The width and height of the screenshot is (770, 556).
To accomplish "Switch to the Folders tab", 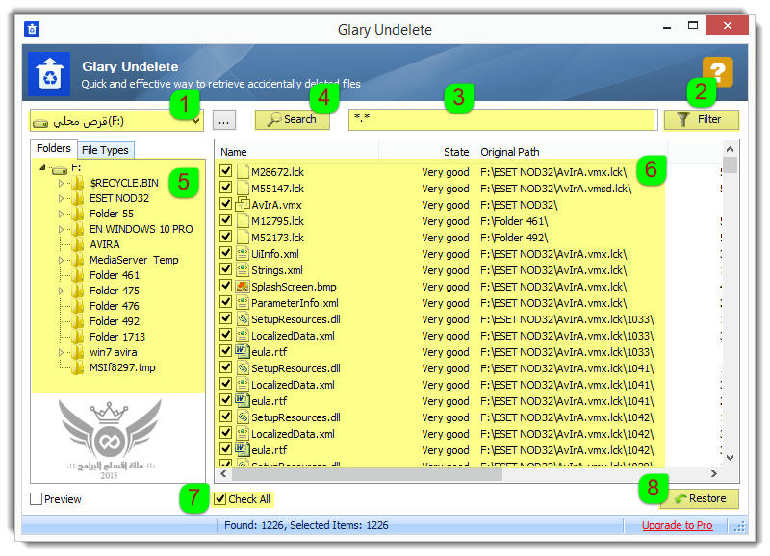I will (54, 149).
